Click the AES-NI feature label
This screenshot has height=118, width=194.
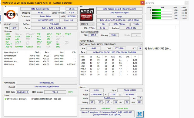point(9,47)
